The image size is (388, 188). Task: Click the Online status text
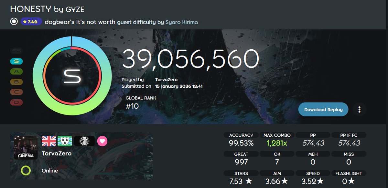pyautogui.click(x=50, y=171)
